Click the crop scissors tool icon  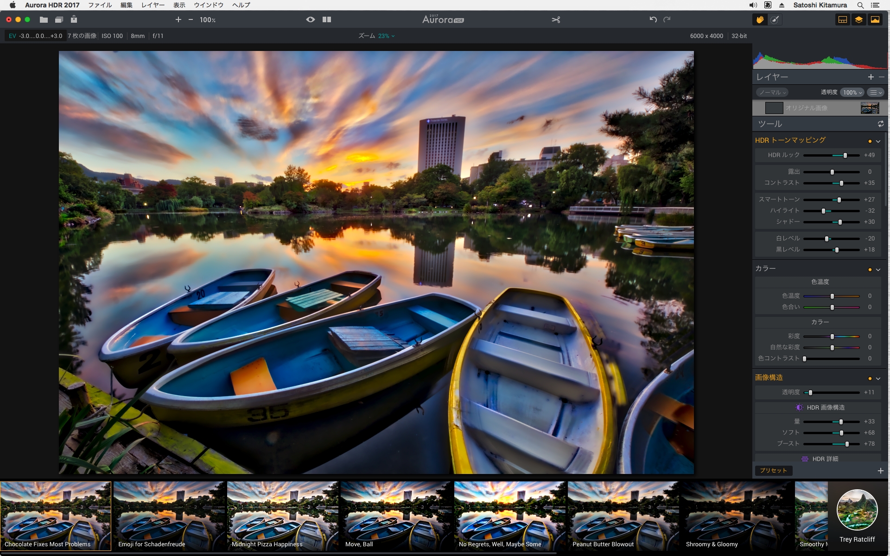click(556, 19)
